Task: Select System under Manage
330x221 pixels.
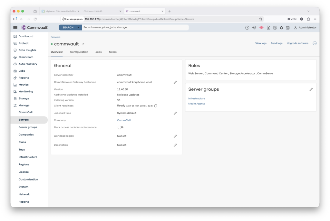Action: [23, 187]
